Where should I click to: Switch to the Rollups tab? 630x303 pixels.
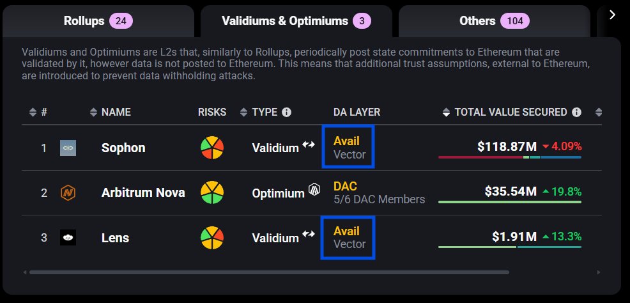98,21
